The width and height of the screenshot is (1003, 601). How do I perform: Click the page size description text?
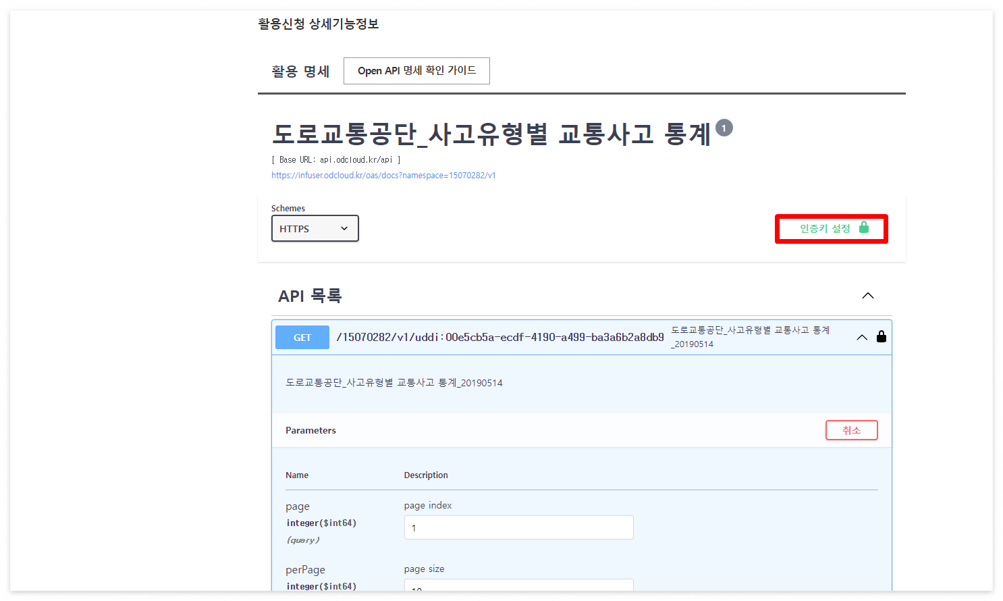pos(425,569)
